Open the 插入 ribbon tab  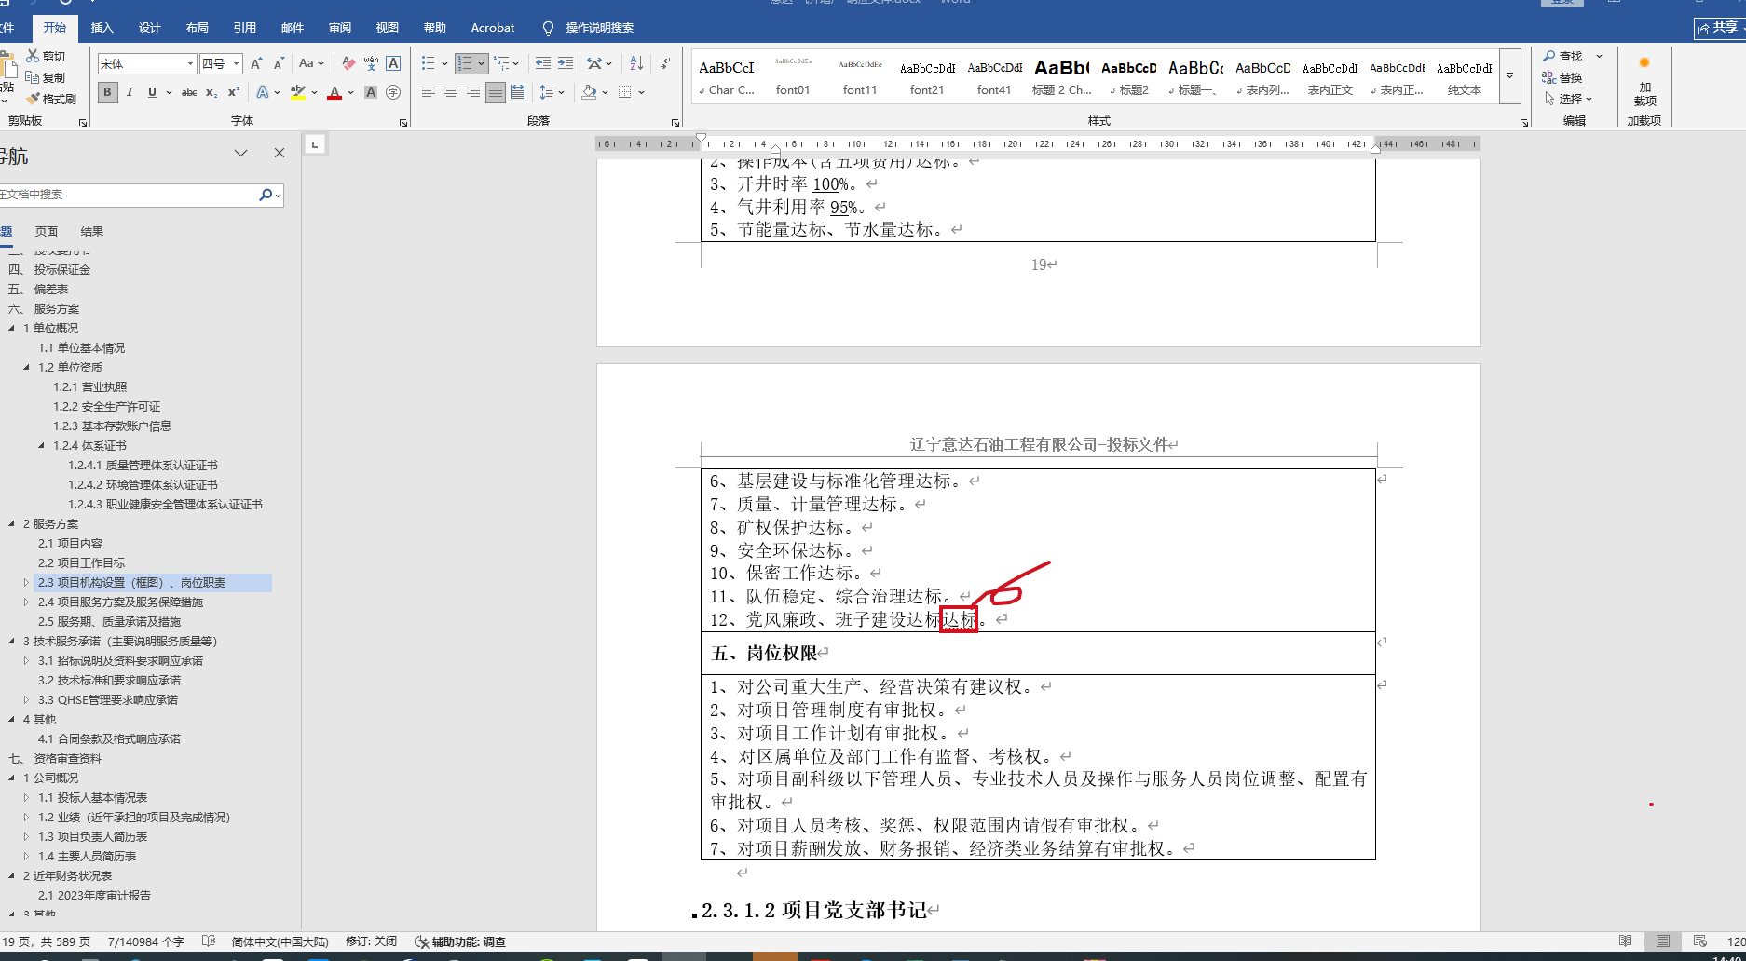pos(102,28)
